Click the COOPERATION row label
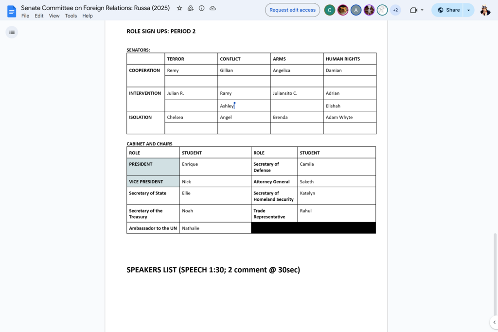 [145, 75]
